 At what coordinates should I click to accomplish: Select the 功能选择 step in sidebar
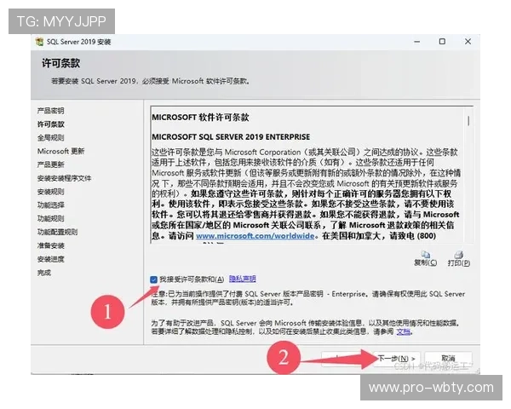(x=50, y=205)
